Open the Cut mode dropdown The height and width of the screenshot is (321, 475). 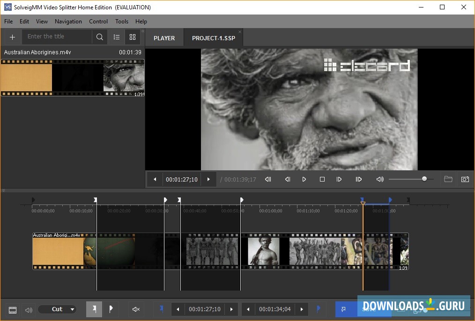click(x=57, y=309)
